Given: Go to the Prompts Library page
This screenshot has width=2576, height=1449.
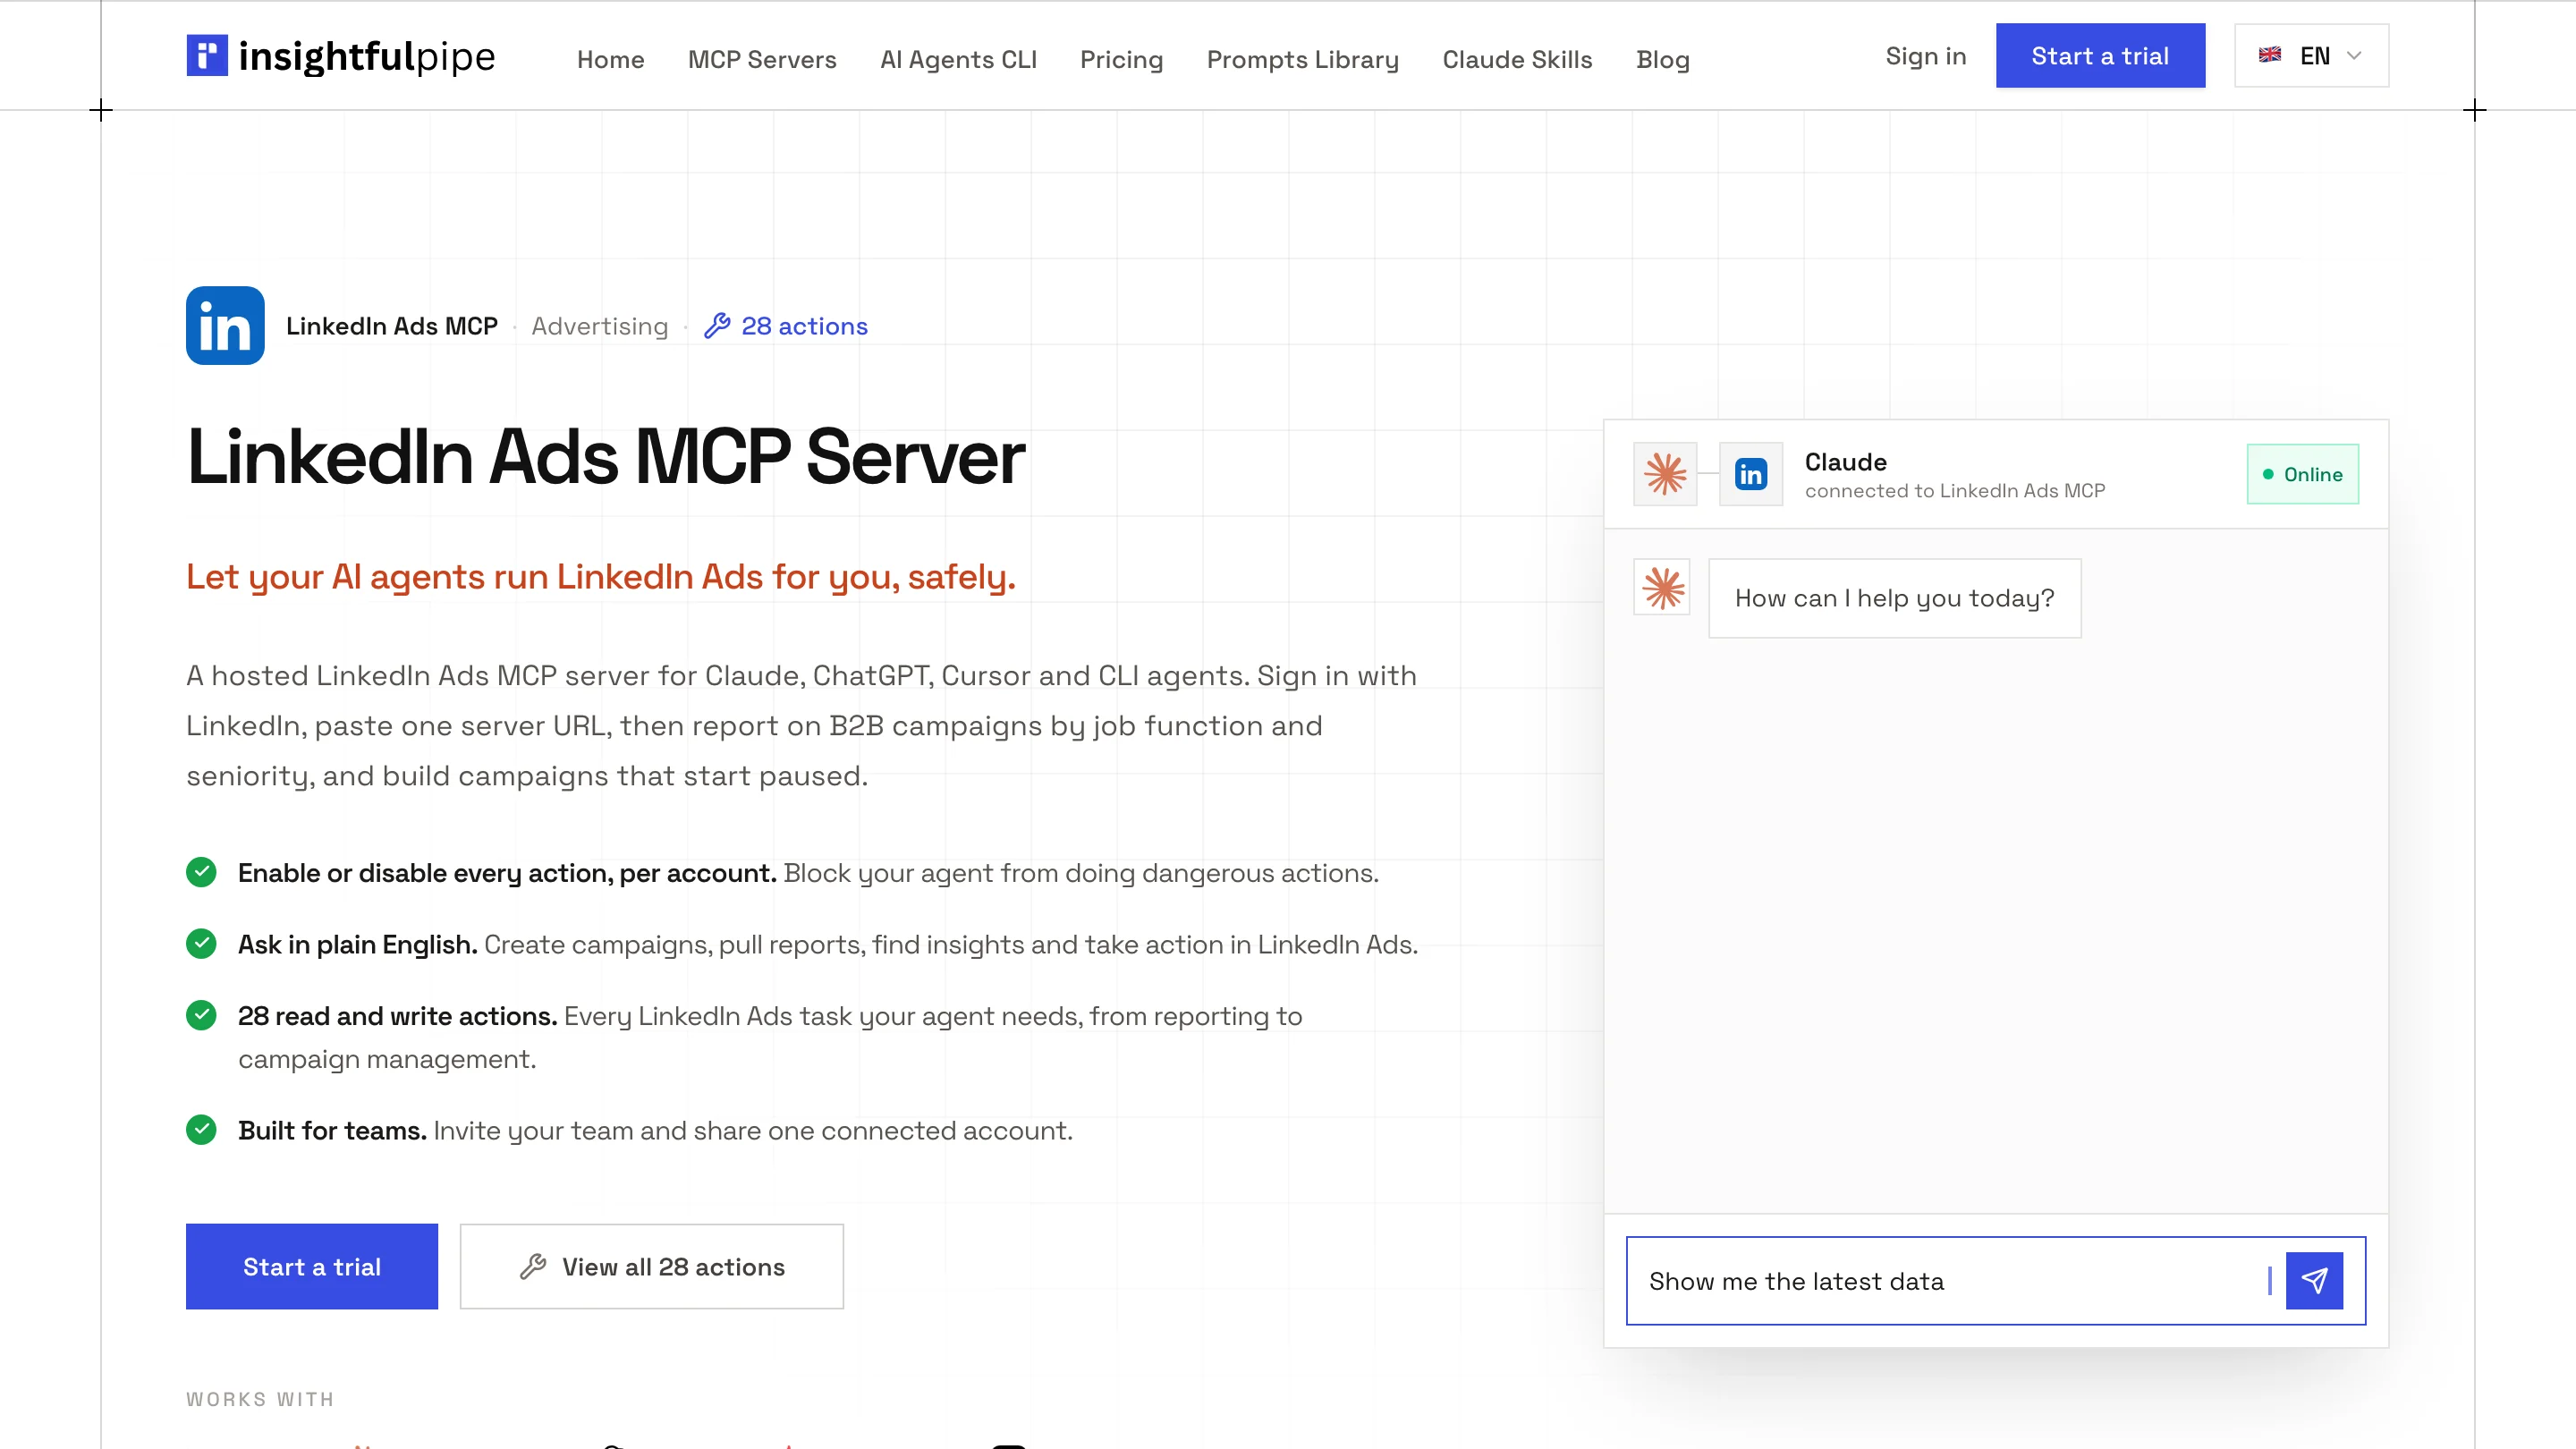Looking at the screenshot, I should (x=1303, y=60).
